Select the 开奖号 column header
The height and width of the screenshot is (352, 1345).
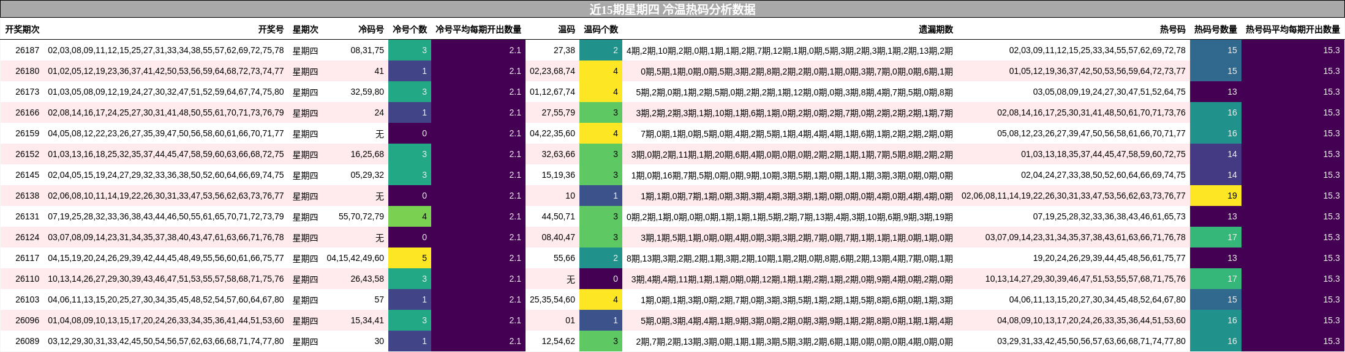tap(271, 29)
